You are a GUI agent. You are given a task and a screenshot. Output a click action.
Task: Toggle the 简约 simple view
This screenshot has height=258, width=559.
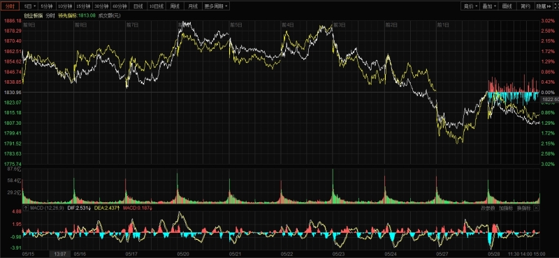click(525, 6)
